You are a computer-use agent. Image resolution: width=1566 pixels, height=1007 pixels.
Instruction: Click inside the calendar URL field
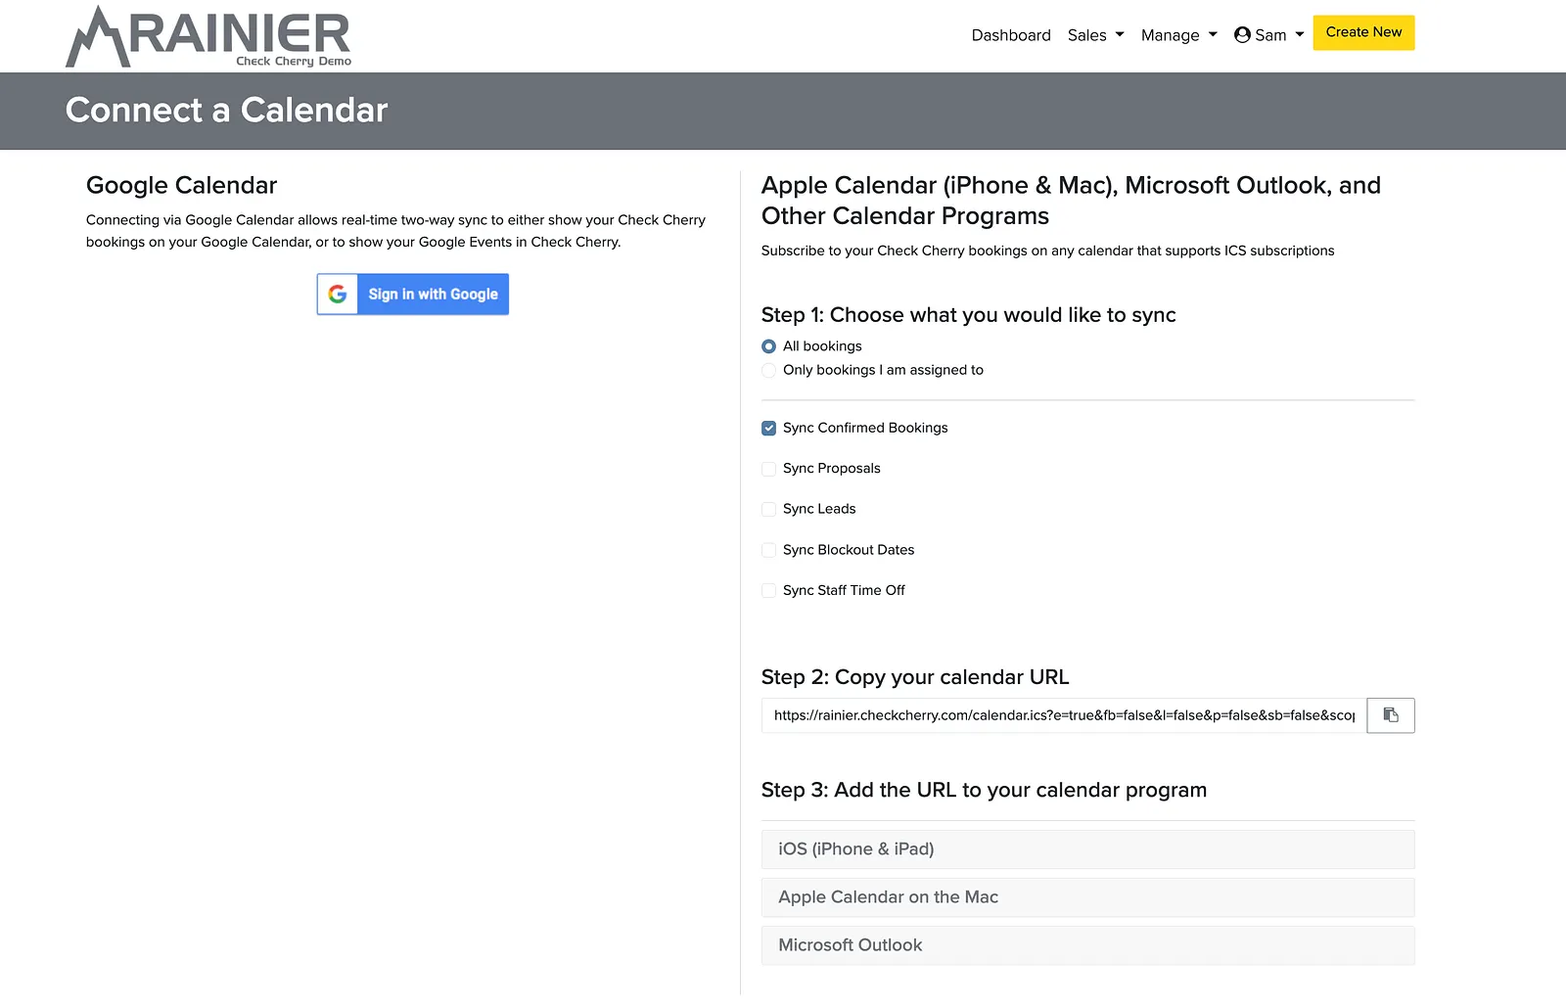pyautogui.click(x=1064, y=715)
